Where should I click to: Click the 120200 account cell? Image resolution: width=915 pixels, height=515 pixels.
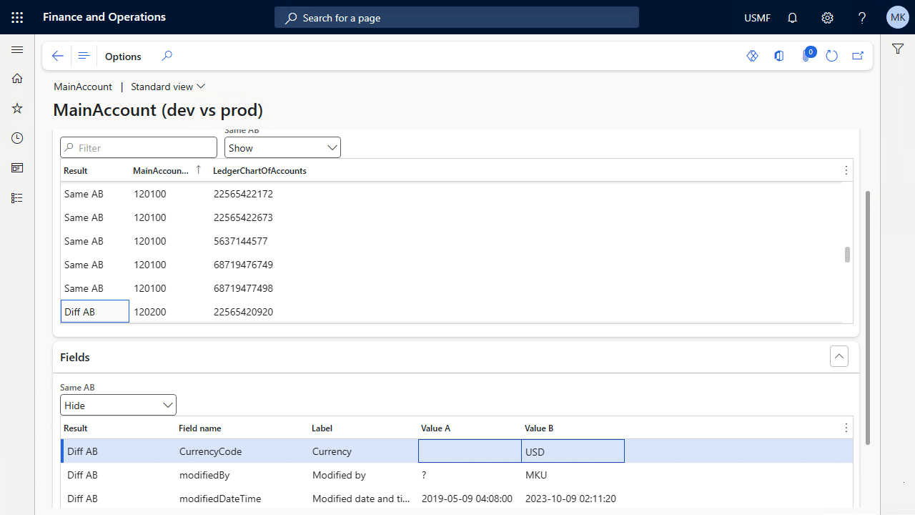(x=150, y=312)
